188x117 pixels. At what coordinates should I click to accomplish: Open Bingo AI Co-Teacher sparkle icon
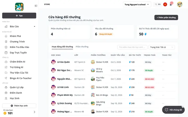pos(6,78)
